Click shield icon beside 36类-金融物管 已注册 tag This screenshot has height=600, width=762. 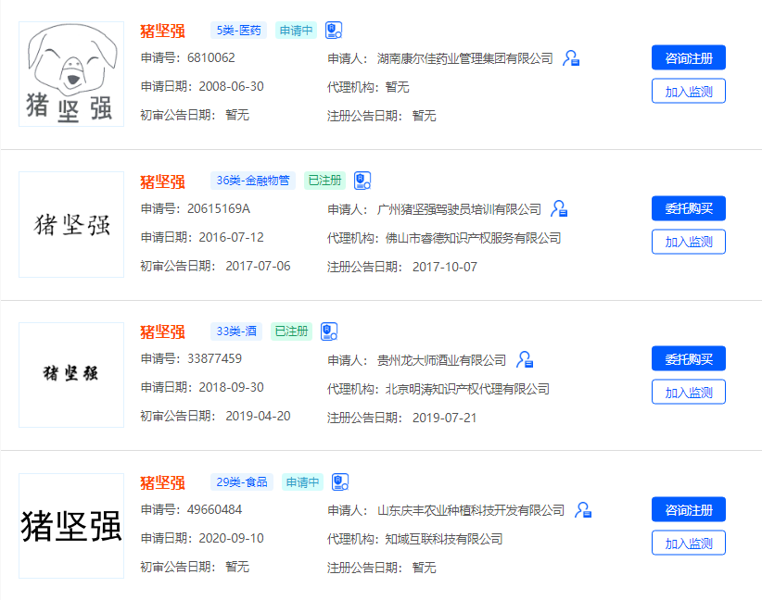362,181
